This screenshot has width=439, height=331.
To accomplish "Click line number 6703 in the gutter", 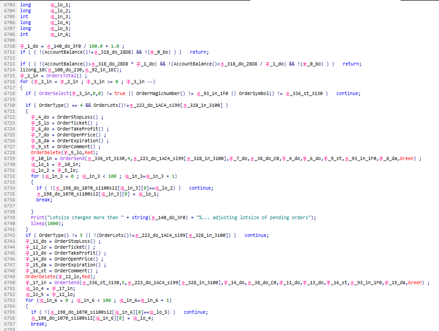I will [x=10, y=5].
